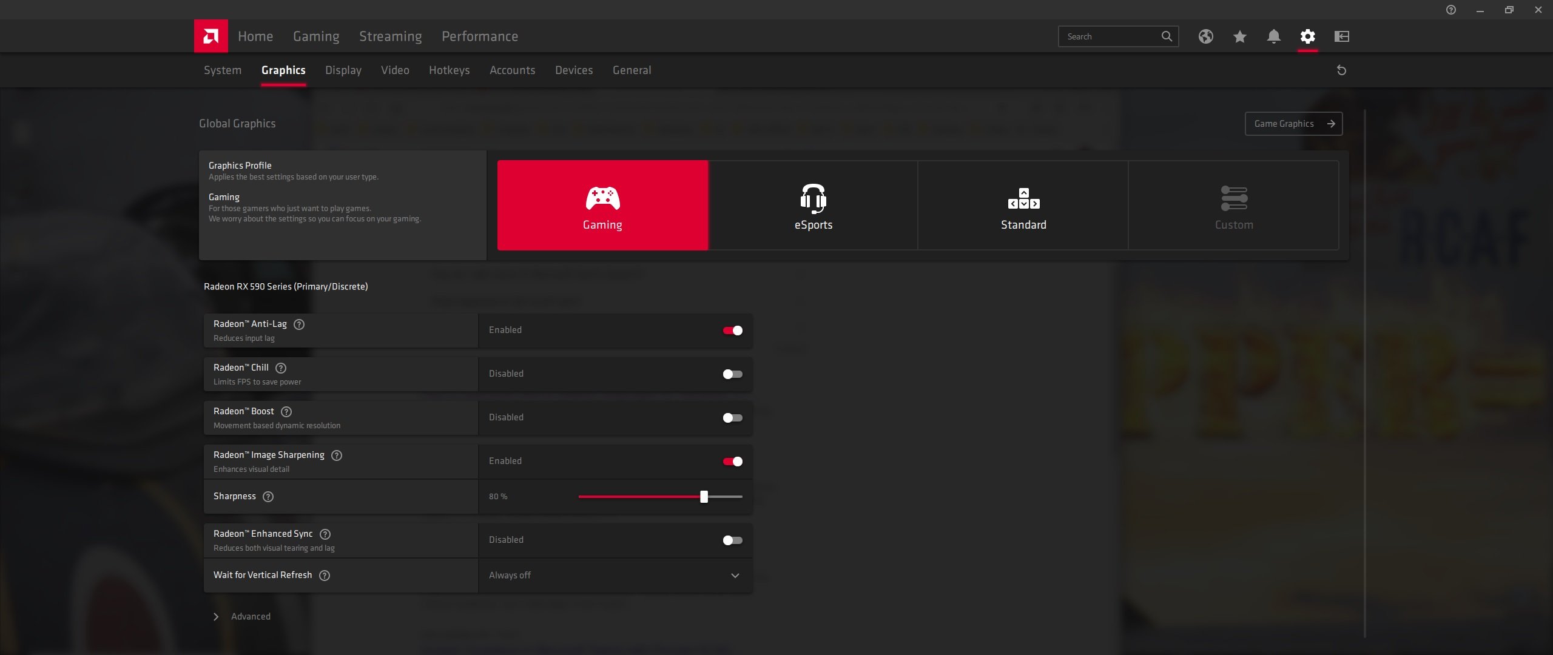Screen dimensions: 1553x655
Task: Open Wait for Vertical Refresh dropdown
Action: tap(615, 576)
